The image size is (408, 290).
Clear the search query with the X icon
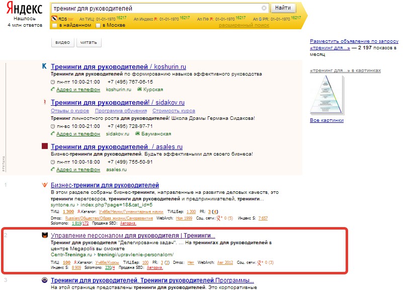(x=264, y=8)
